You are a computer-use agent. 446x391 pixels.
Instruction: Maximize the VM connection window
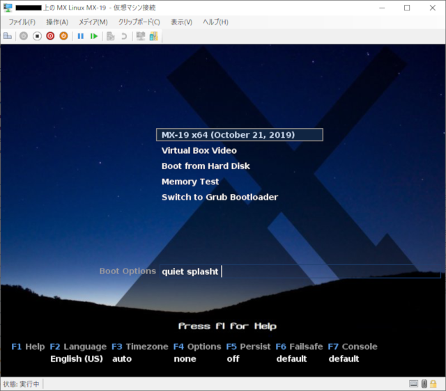pyautogui.click(x=407, y=8)
